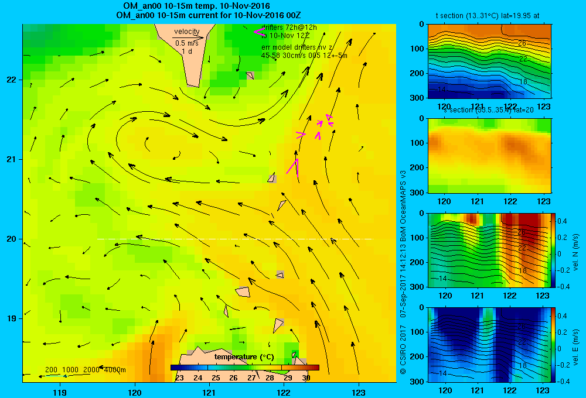Click the vel. E colorbar strip
Viewport: 586px width, 398px height.
554,345
